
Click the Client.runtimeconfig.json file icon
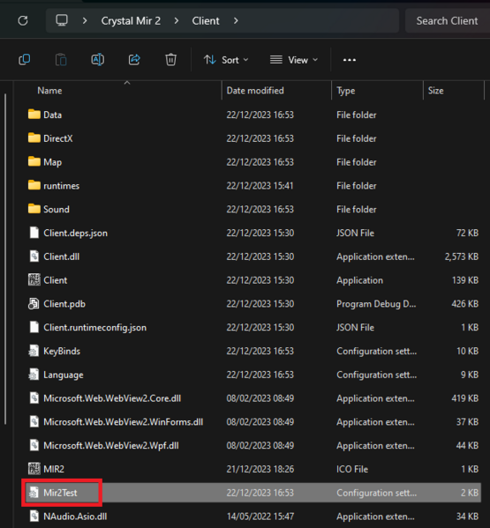click(34, 327)
